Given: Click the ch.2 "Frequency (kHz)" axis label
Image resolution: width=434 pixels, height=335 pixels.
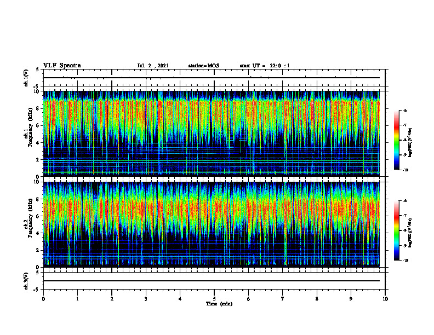Looking at the screenshot, I should (30, 218).
